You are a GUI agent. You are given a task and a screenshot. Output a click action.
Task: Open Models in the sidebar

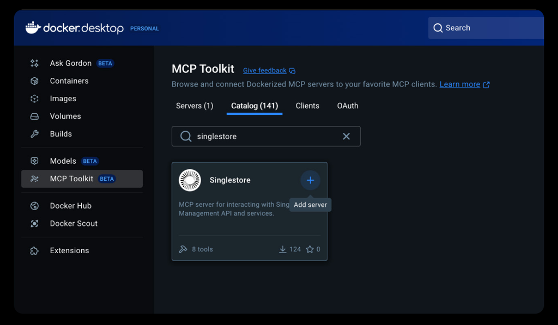click(x=82, y=161)
